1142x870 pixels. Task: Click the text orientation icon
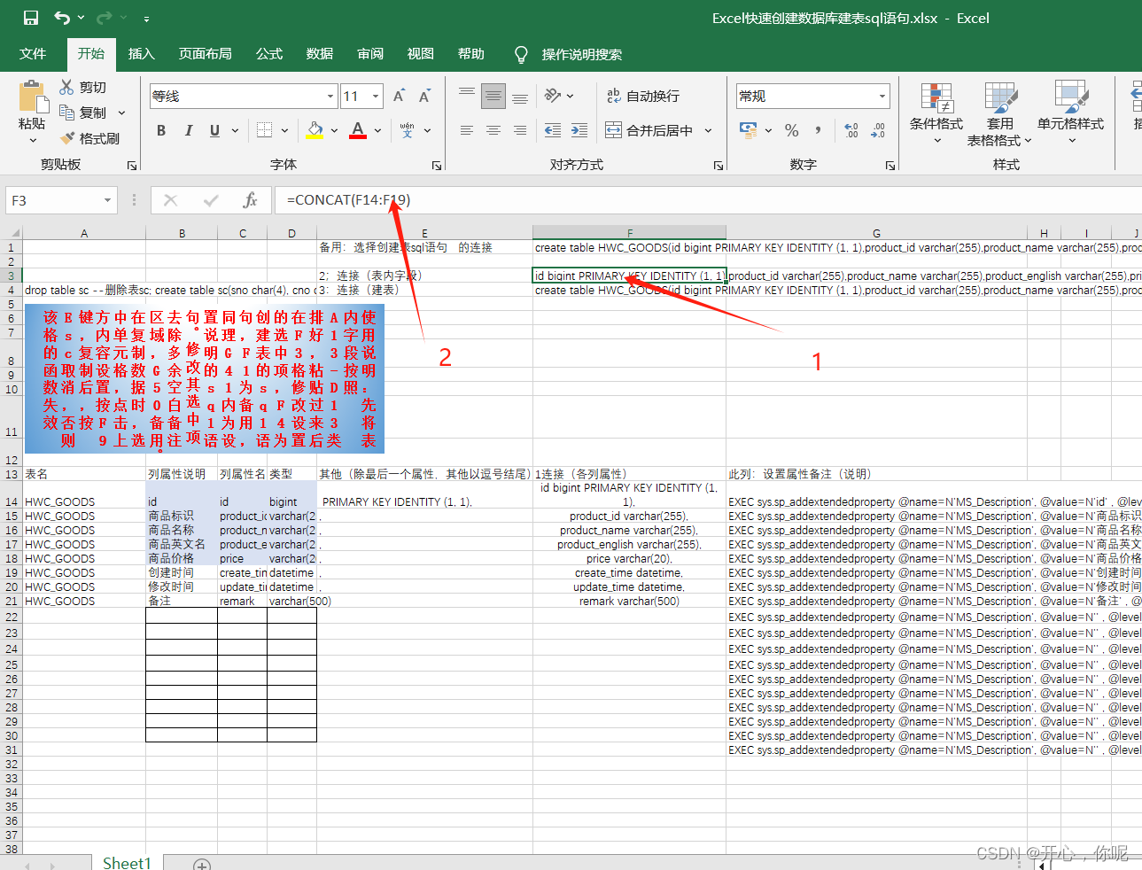click(553, 96)
